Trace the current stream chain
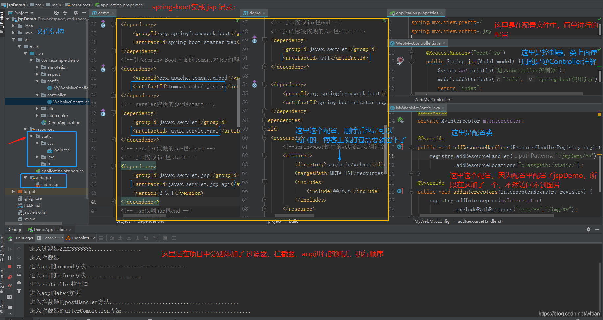The width and height of the screenshot is (603, 320). [174, 238]
